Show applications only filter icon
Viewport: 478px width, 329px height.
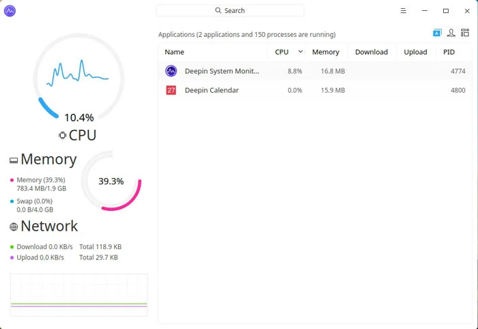pyautogui.click(x=437, y=33)
